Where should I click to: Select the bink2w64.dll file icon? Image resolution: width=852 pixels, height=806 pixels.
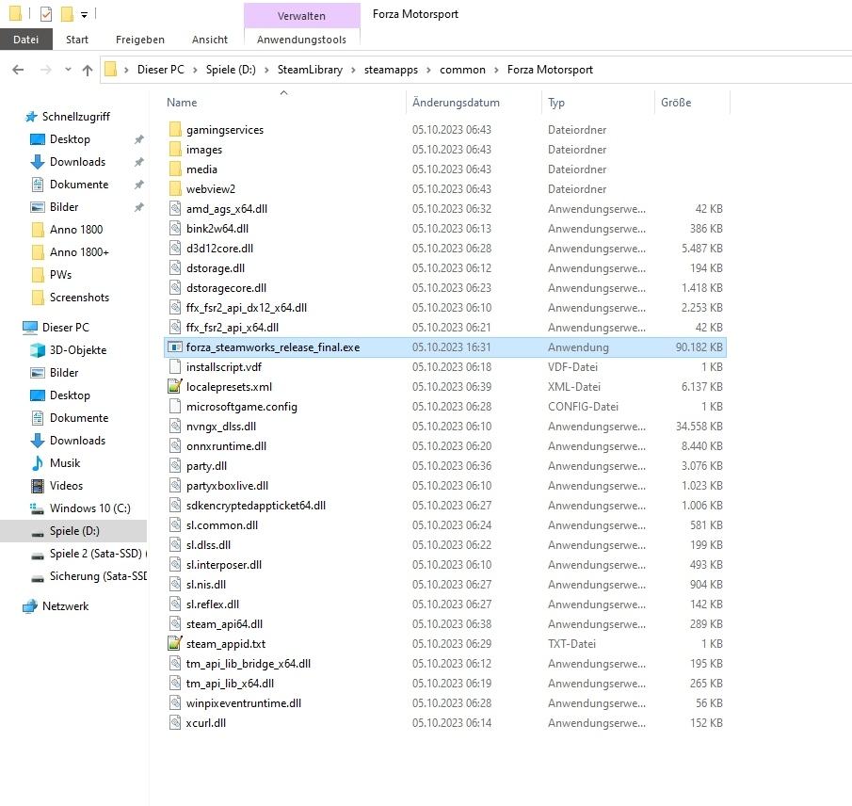[x=175, y=228]
